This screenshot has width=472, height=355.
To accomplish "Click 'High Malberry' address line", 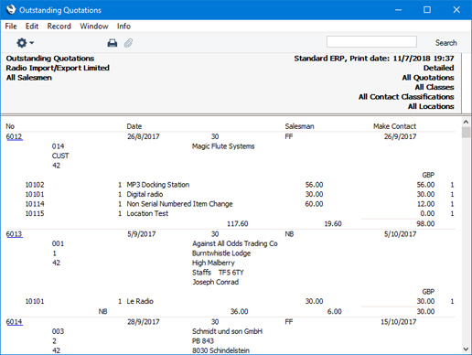I will [x=213, y=263].
